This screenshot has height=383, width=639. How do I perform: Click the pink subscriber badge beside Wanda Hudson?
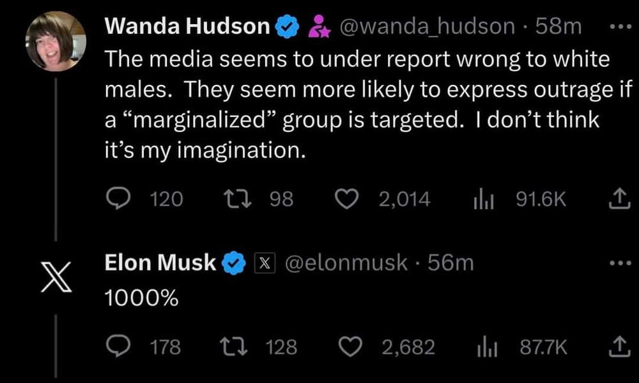click(318, 26)
